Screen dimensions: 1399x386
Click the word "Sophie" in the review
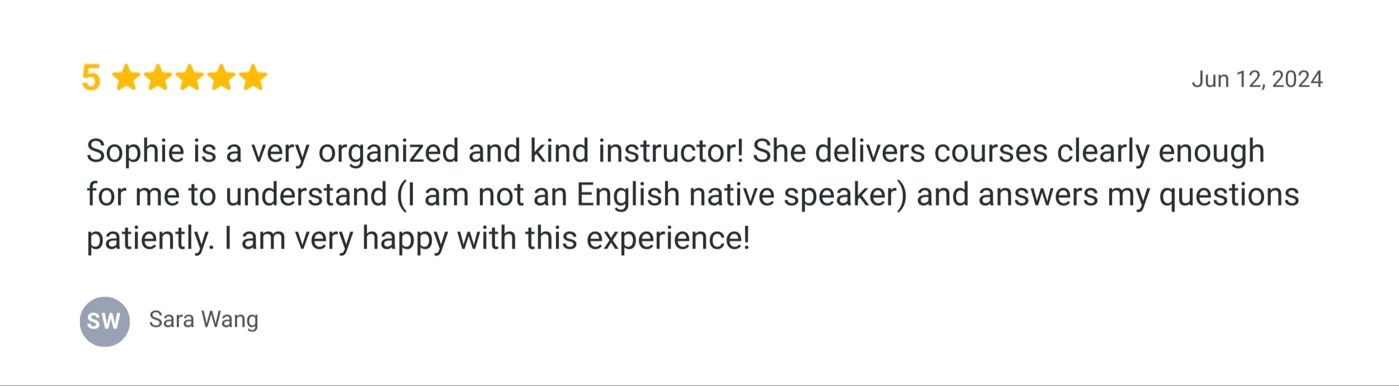click(x=135, y=151)
